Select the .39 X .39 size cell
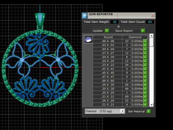This screenshot has height=130, width=173. [x=108, y=85]
